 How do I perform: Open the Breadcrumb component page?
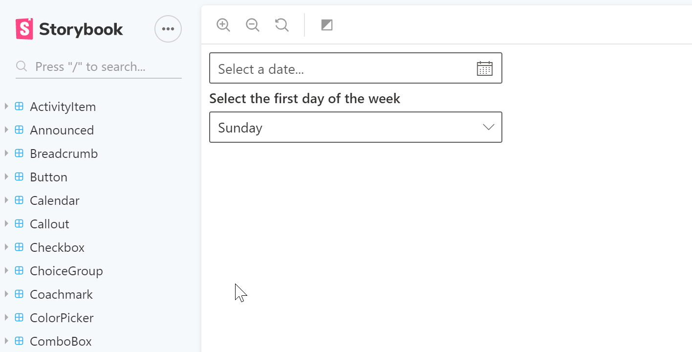(64, 153)
